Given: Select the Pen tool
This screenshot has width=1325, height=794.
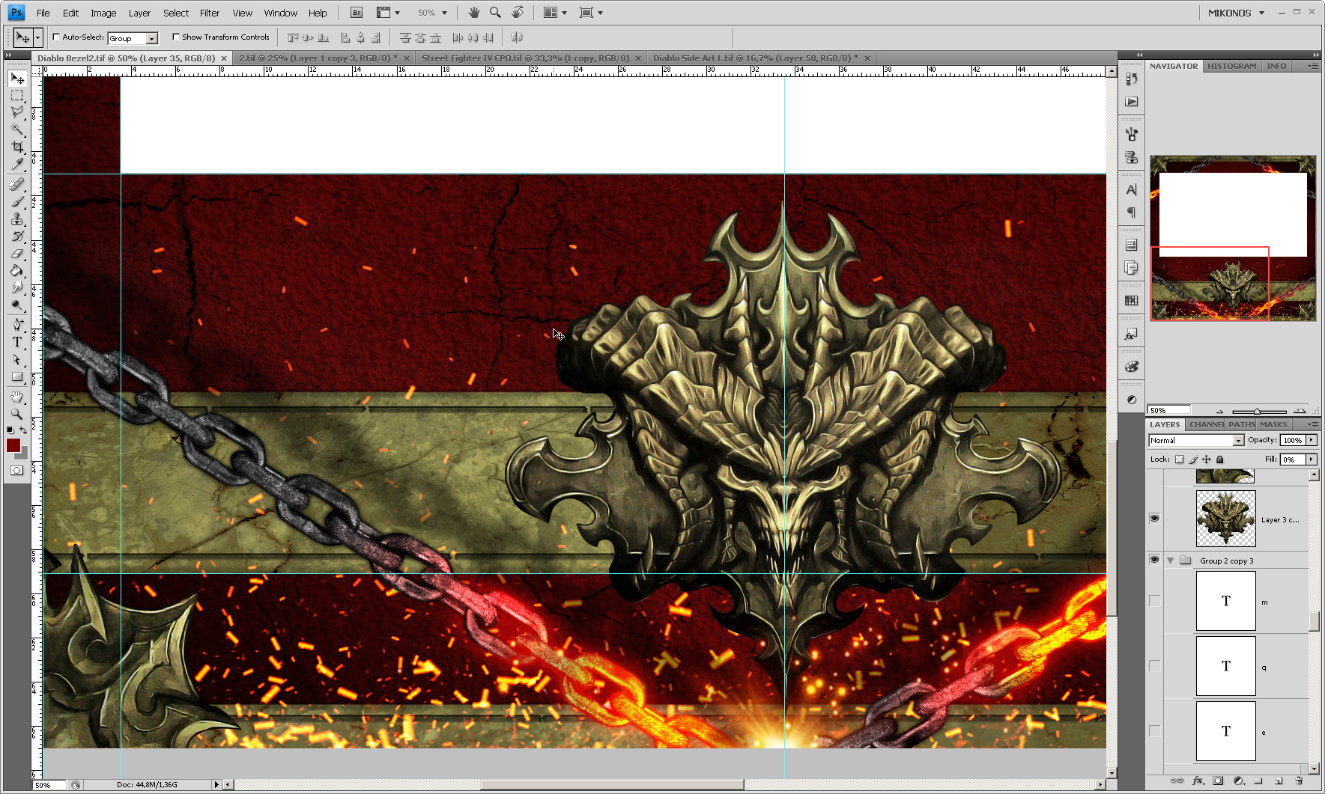Looking at the screenshot, I should (17, 325).
